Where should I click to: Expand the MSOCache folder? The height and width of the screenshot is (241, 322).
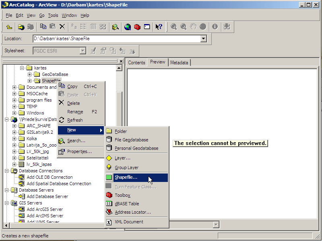click(14, 94)
